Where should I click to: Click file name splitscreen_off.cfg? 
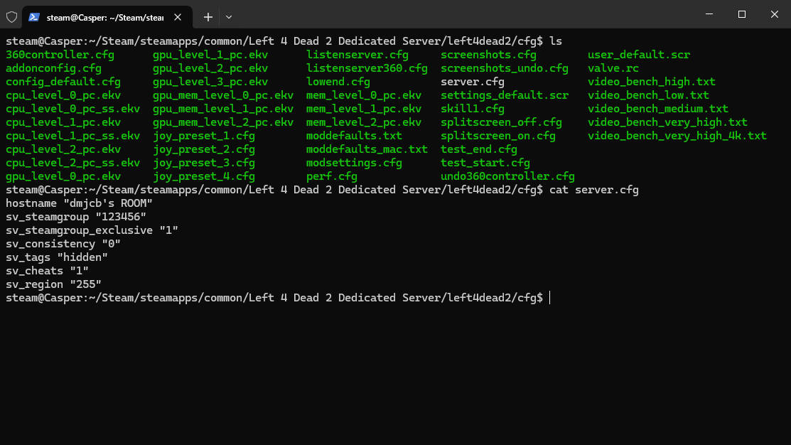[x=501, y=122]
